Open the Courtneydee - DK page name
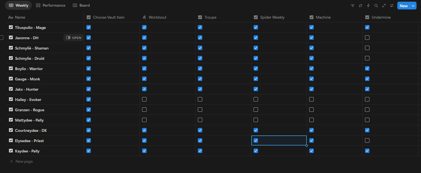Screen dimensions: 421x173 (31, 131)
